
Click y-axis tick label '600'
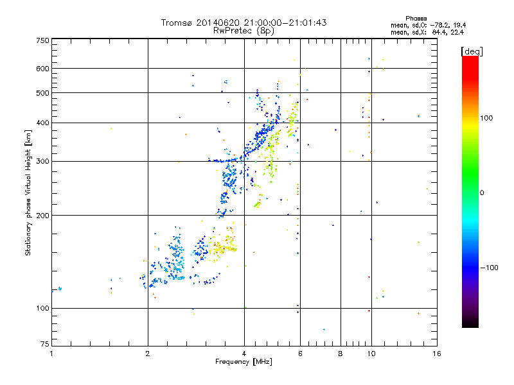click(x=42, y=69)
